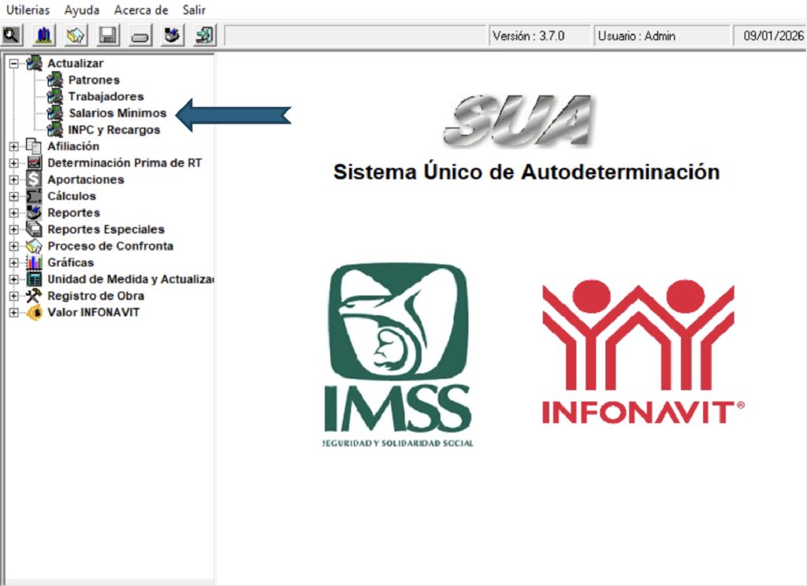
Task: Click the Valor INFONAVIT money bag icon
Action: click(34, 313)
